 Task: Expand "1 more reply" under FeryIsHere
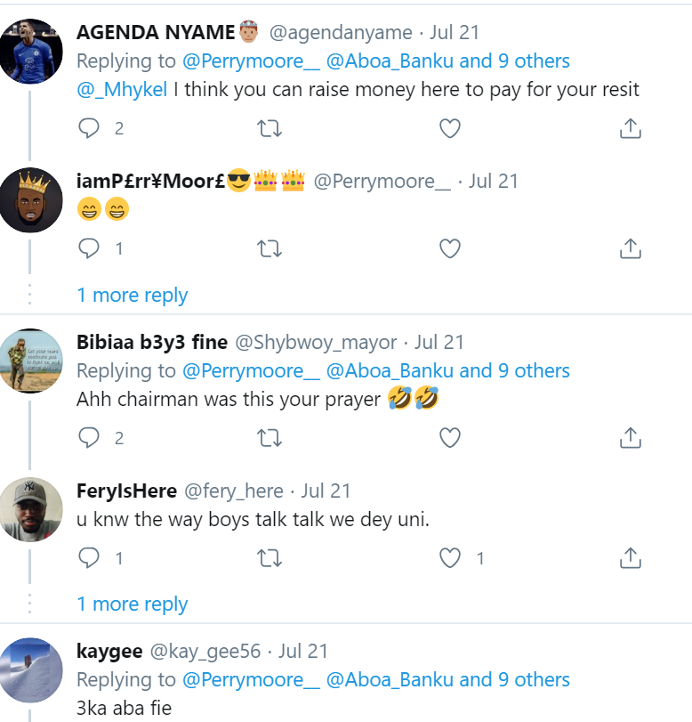[x=133, y=604]
